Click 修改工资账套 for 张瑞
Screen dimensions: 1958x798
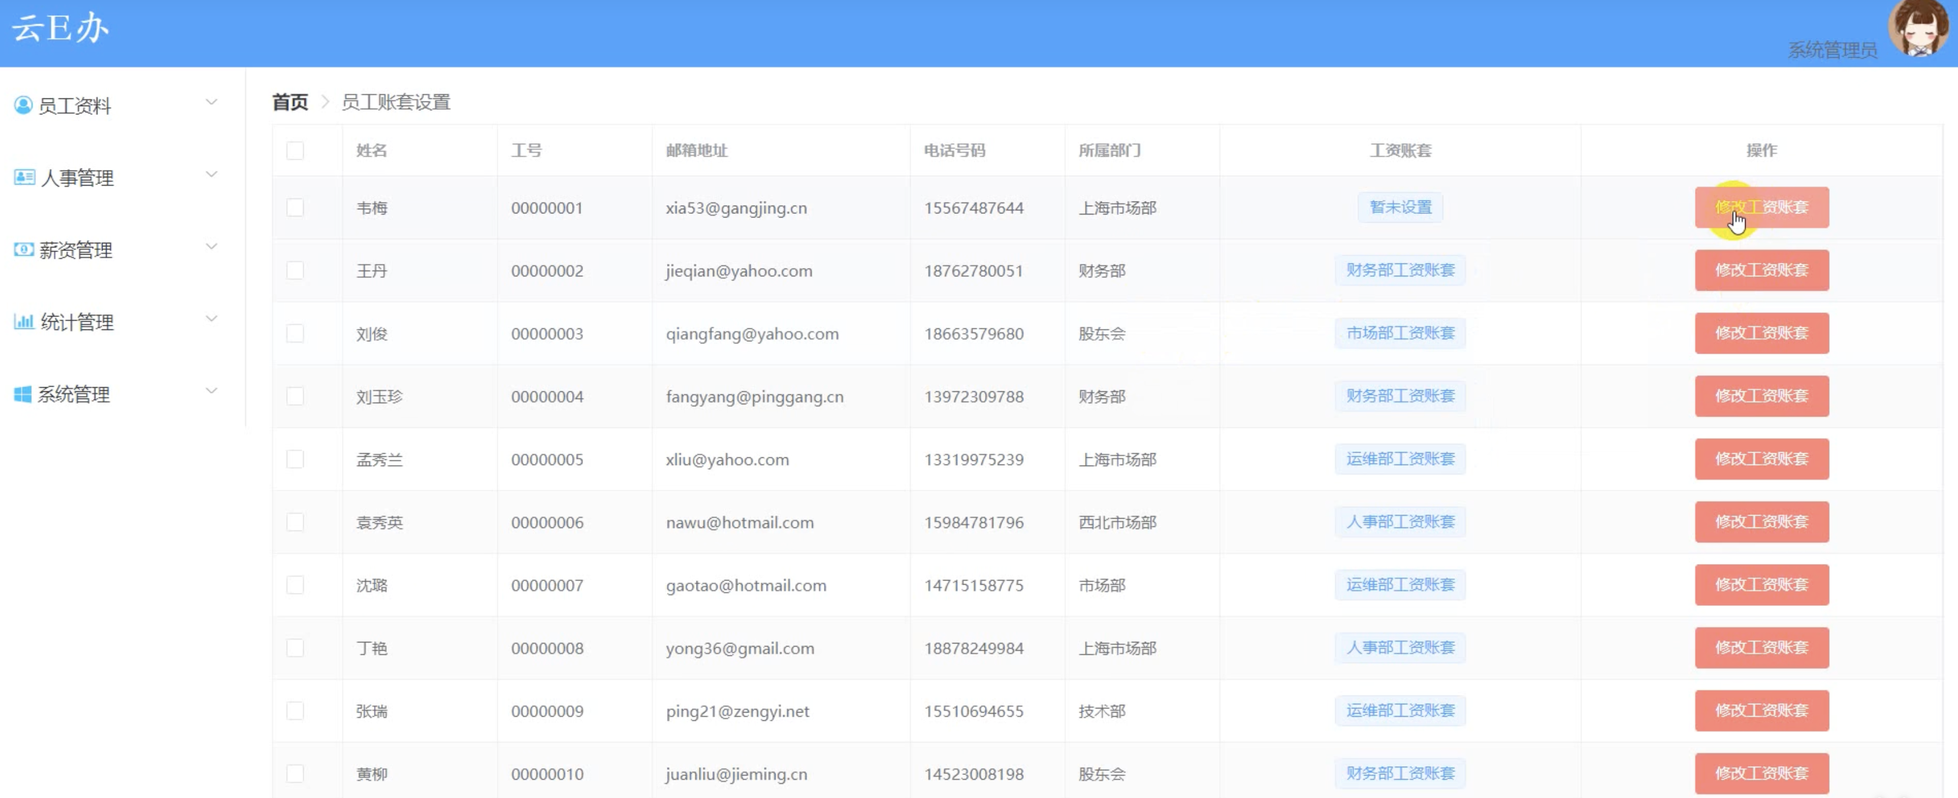(x=1761, y=711)
